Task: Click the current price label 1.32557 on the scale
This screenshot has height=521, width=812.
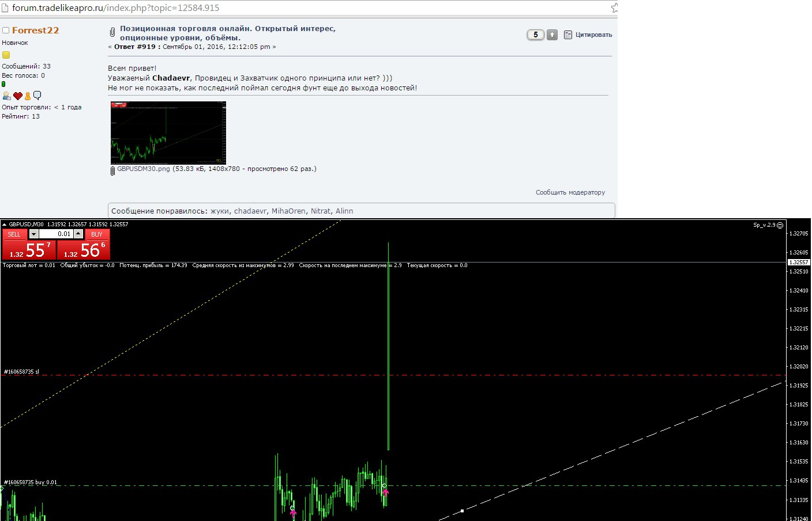Action: tap(799, 263)
